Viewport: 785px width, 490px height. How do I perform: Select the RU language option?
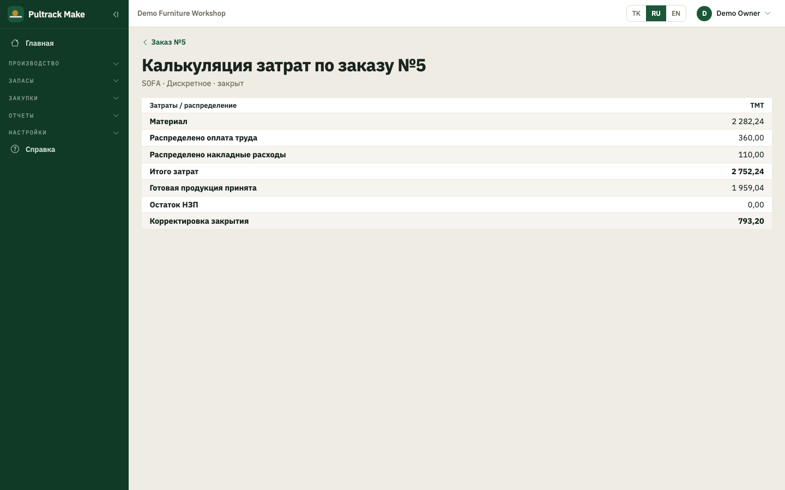tap(656, 14)
